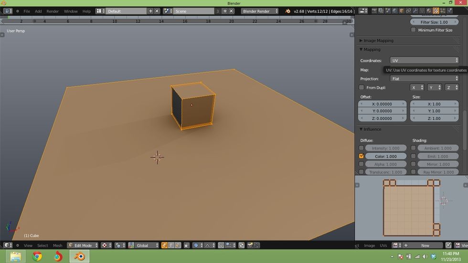Open the Mesh menu in the viewport header
Screen dimensions: 468x263
coord(57,245)
